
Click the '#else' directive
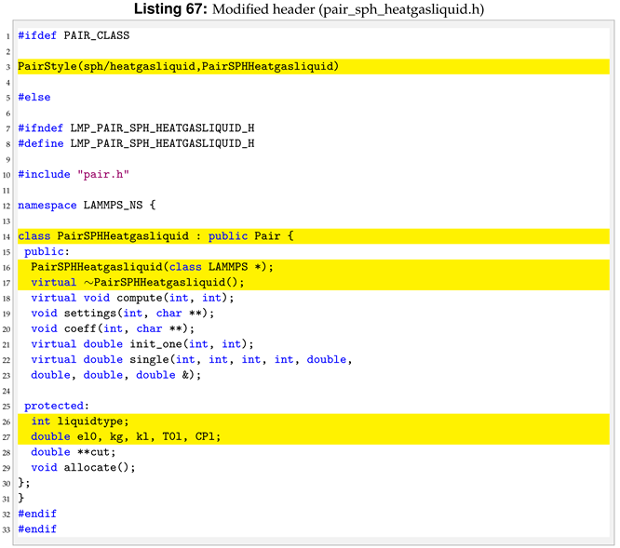tap(34, 97)
